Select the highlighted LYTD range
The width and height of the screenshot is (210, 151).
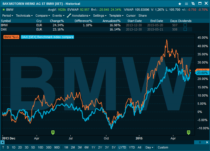[x=122, y=147]
